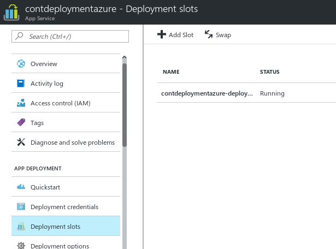Open the contdeploymentazure-deploy slot row
This screenshot has height=249, width=336.
coord(207,93)
